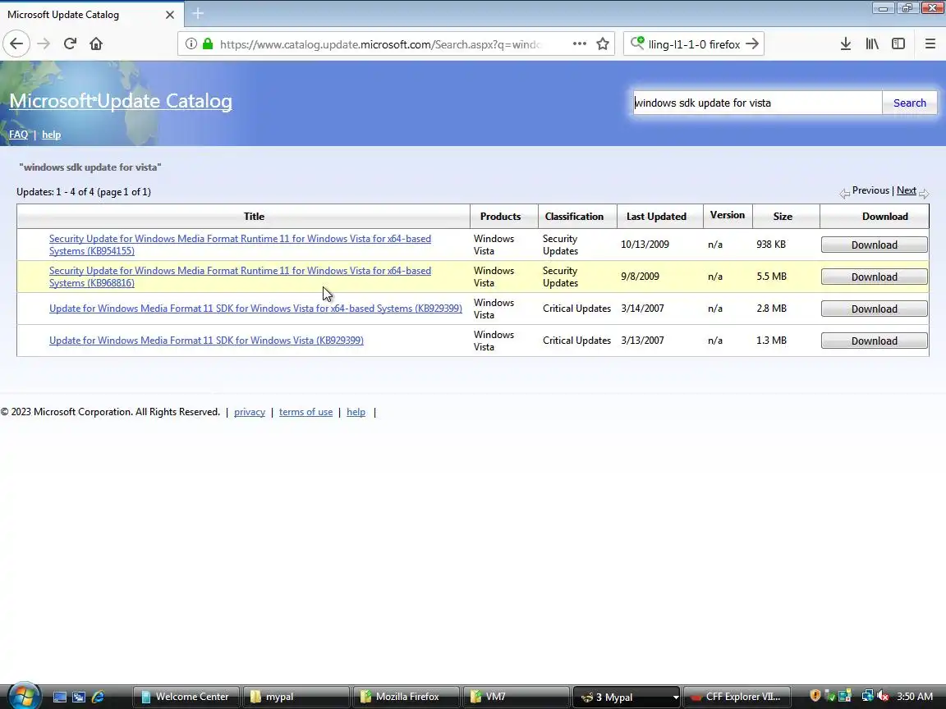Image resolution: width=946 pixels, height=709 pixels.
Task: Switch to VM7 taskbar button
Action: [x=517, y=697]
